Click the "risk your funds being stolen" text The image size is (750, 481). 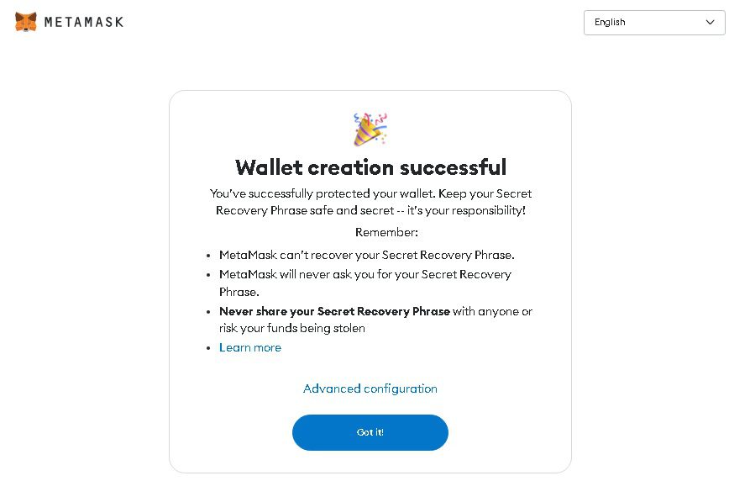pyautogui.click(x=292, y=329)
